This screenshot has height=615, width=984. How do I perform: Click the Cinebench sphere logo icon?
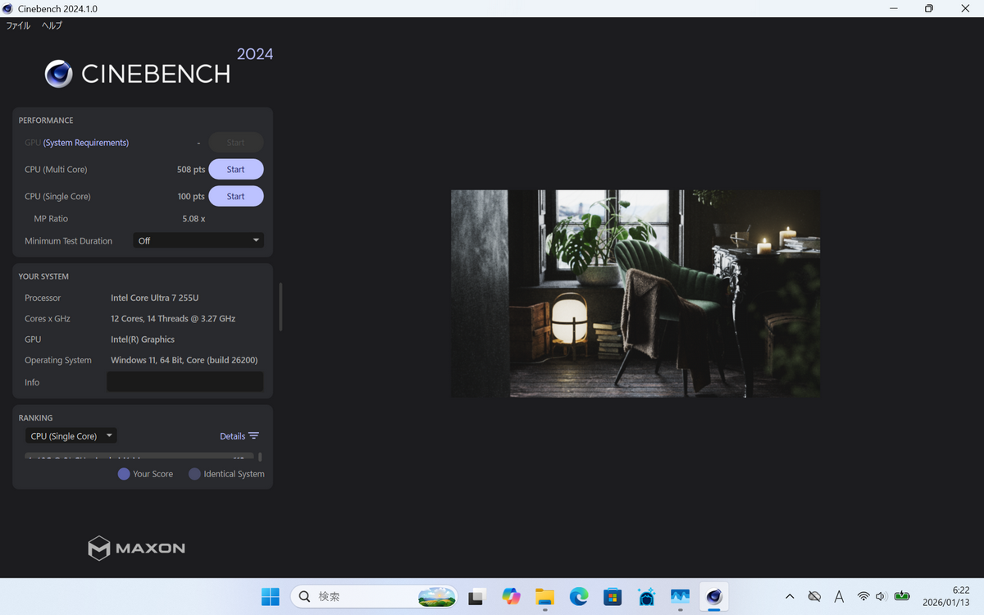point(59,74)
